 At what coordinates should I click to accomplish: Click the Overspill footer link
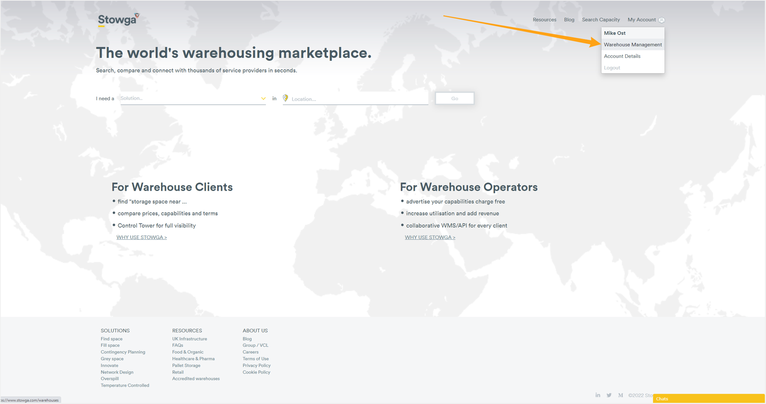click(110, 379)
